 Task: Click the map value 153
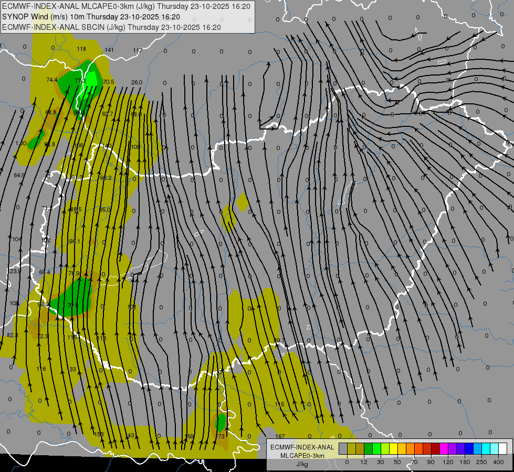pyautogui.click(x=99, y=434)
